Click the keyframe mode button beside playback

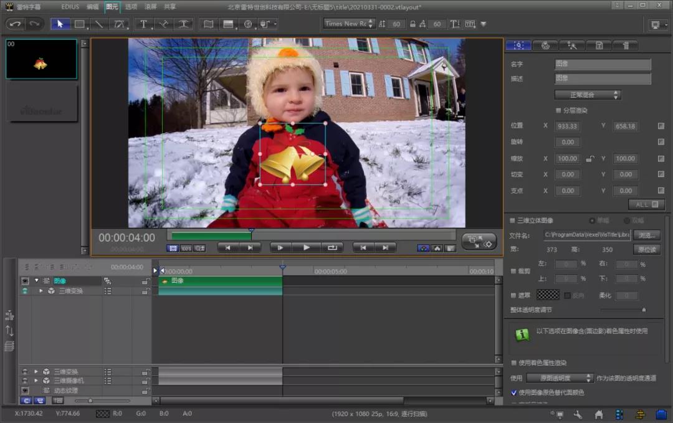[479, 242]
